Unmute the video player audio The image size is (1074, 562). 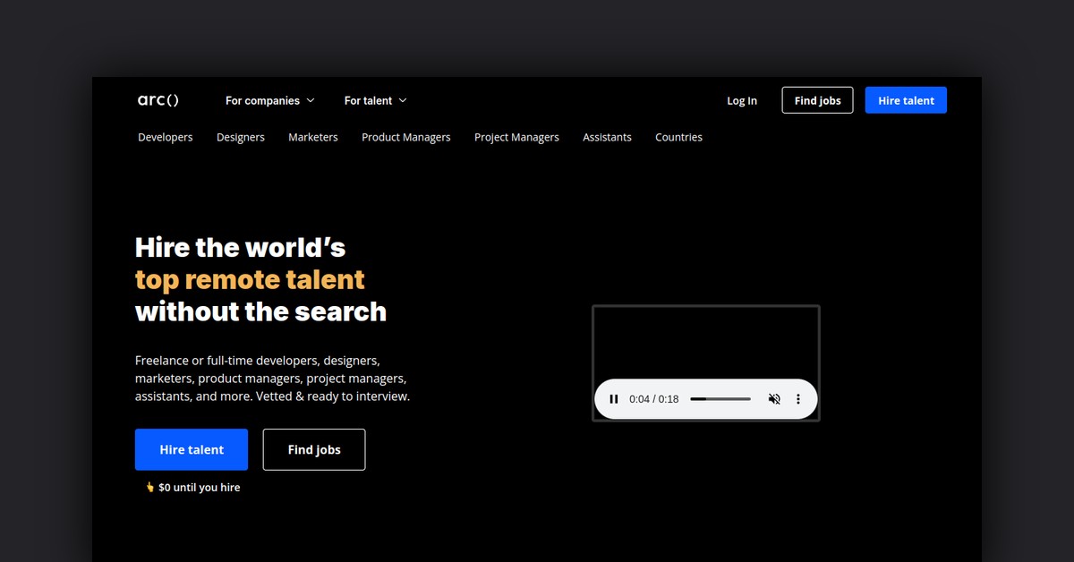click(x=774, y=399)
